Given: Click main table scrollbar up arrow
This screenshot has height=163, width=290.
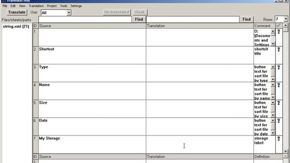Looking at the screenshot, I should [x=285, y=25].
